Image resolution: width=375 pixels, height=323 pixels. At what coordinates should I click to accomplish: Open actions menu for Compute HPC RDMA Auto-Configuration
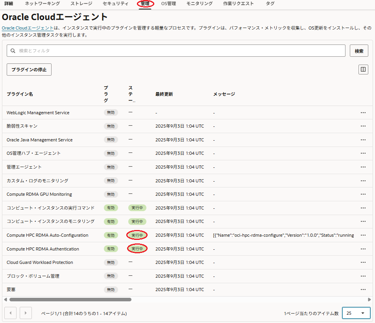click(x=363, y=235)
